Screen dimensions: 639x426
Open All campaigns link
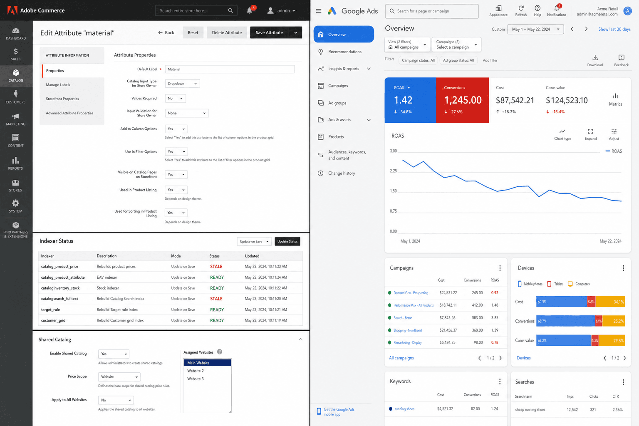pyautogui.click(x=401, y=358)
